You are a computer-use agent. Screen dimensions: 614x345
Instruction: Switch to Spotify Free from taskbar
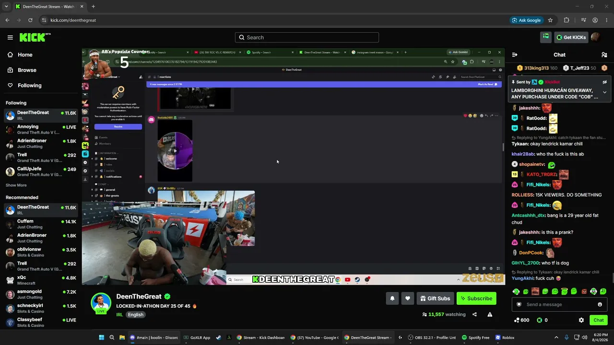(475, 337)
